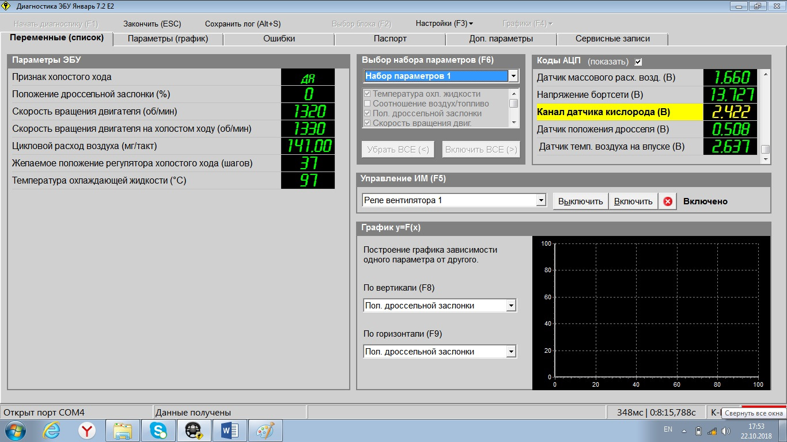
Task: Open Paint from the taskbar
Action: pyautogui.click(x=265, y=430)
